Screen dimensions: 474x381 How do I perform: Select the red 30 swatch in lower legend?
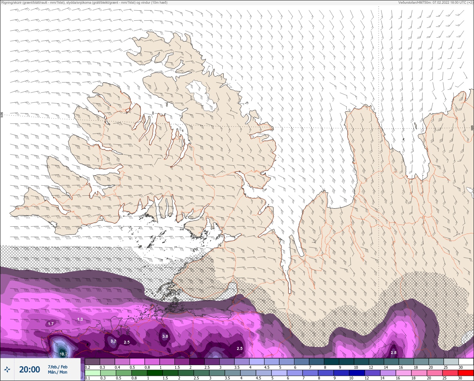(x=466, y=373)
